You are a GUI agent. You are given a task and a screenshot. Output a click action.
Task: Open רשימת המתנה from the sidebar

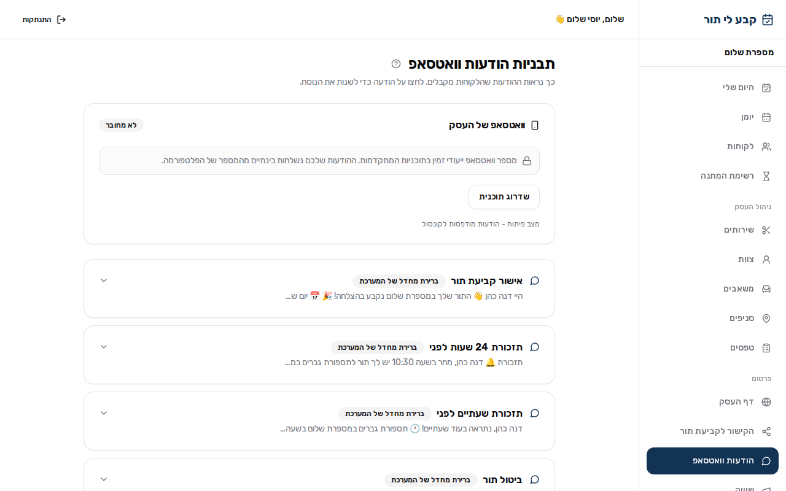pyautogui.click(x=712, y=176)
